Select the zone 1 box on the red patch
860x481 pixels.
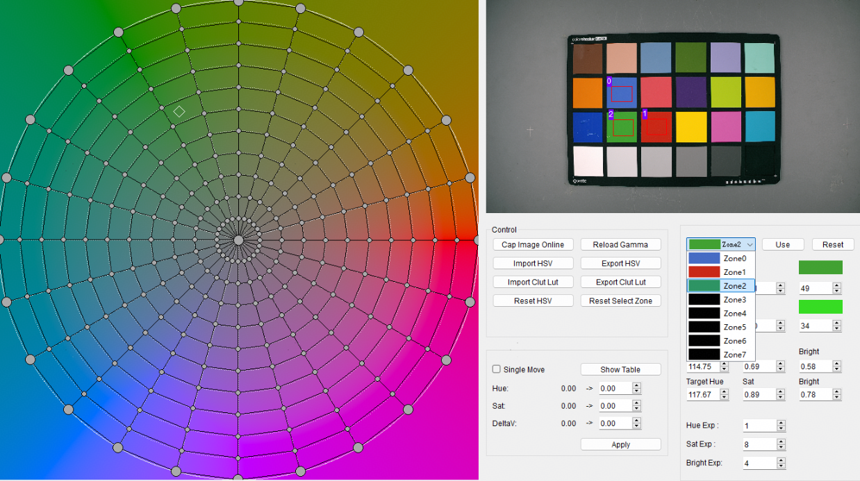656,126
